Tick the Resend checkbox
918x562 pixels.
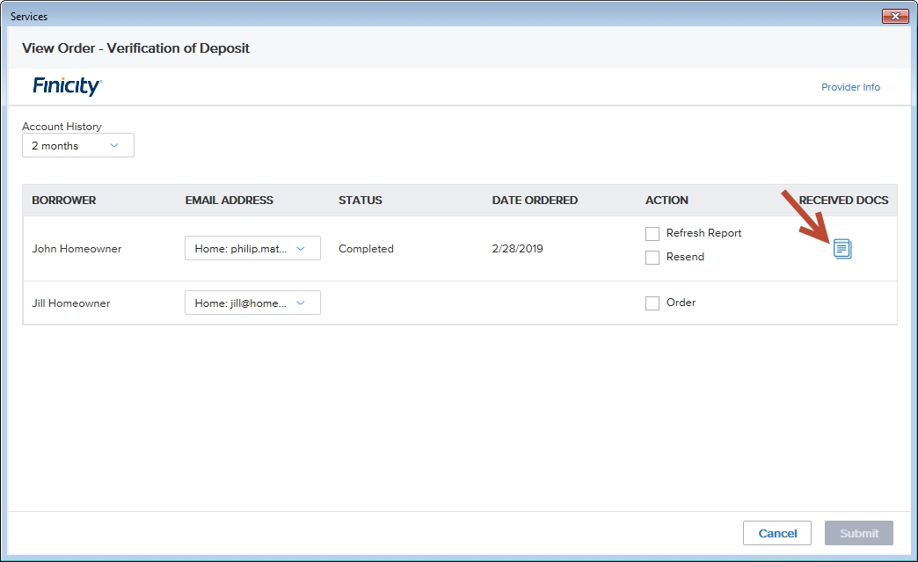tap(652, 258)
